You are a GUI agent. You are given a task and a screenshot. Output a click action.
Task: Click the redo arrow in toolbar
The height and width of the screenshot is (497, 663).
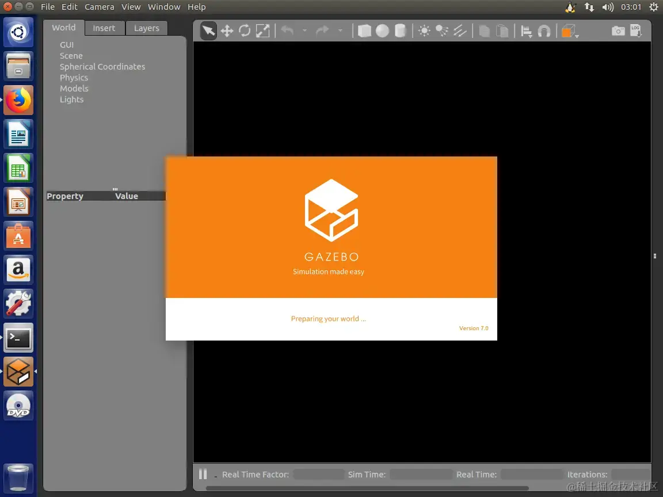pyautogui.click(x=323, y=30)
